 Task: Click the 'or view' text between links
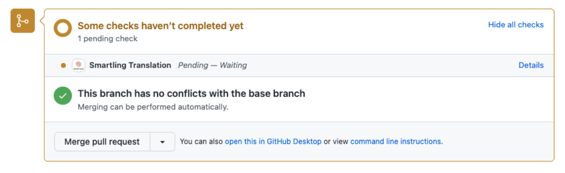[336, 142]
